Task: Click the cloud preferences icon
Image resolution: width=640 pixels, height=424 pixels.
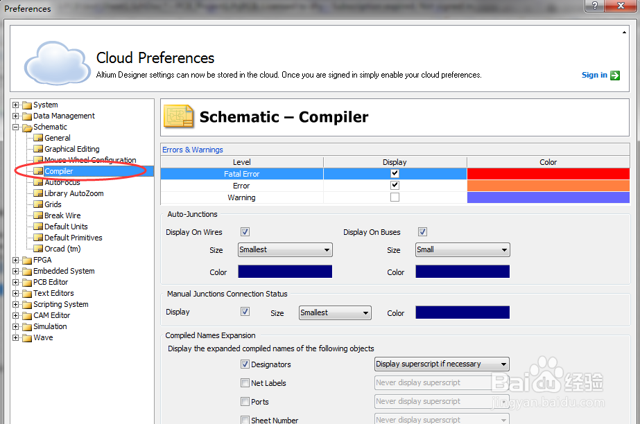Action: click(x=57, y=62)
